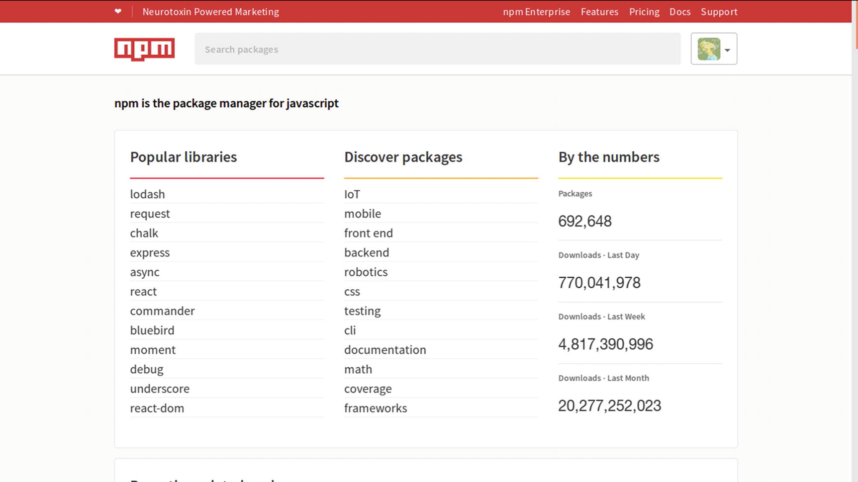Open the lodash library link
Screen dimensions: 858x482
tap(147, 194)
